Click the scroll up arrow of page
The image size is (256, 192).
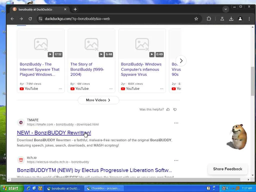(252, 27)
